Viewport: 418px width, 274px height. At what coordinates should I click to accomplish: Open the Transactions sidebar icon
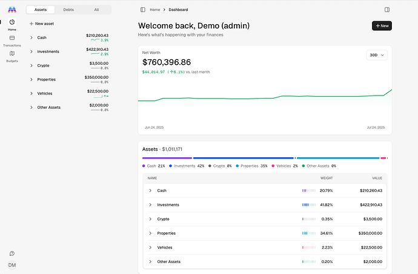coord(12,38)
